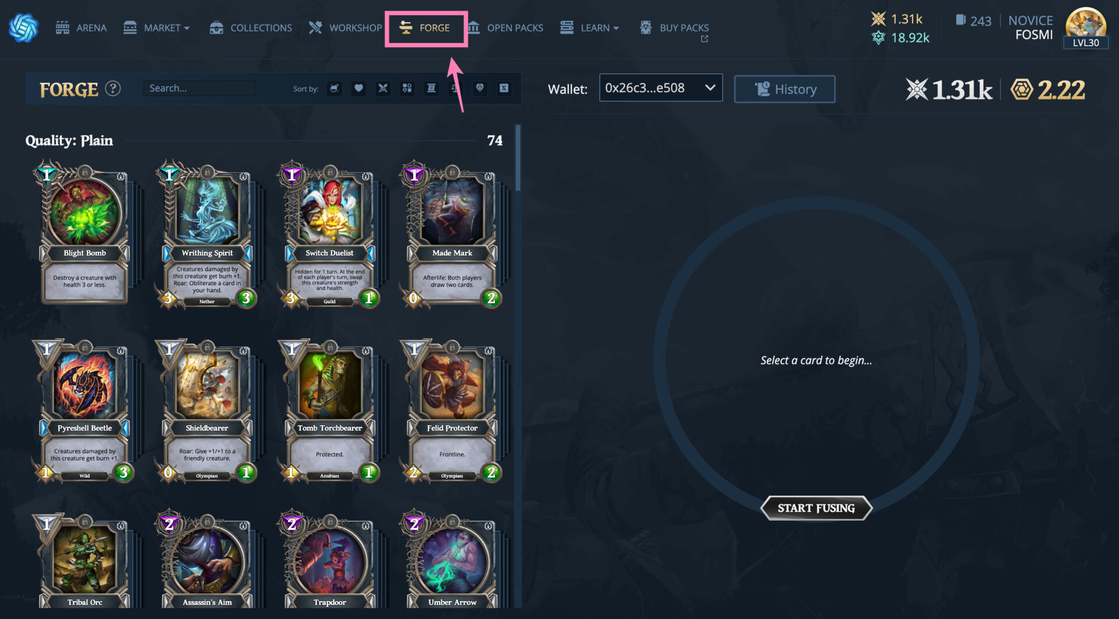The width and height of the screenshot is (1119, 619).
Task: Toggle lock on Shieldbearer card
Action: tap(207, 347)
